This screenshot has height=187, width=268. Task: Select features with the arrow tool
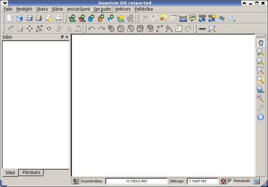click(x=154, y=18)
